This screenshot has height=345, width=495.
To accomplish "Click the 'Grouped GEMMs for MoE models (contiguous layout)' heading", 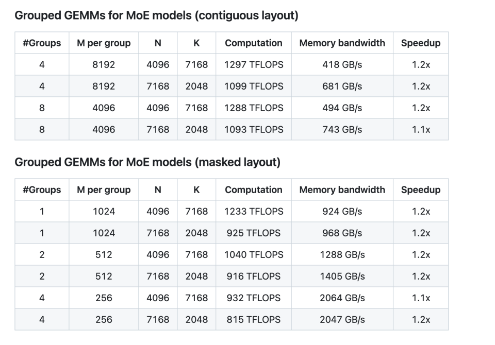I will 156,16.
